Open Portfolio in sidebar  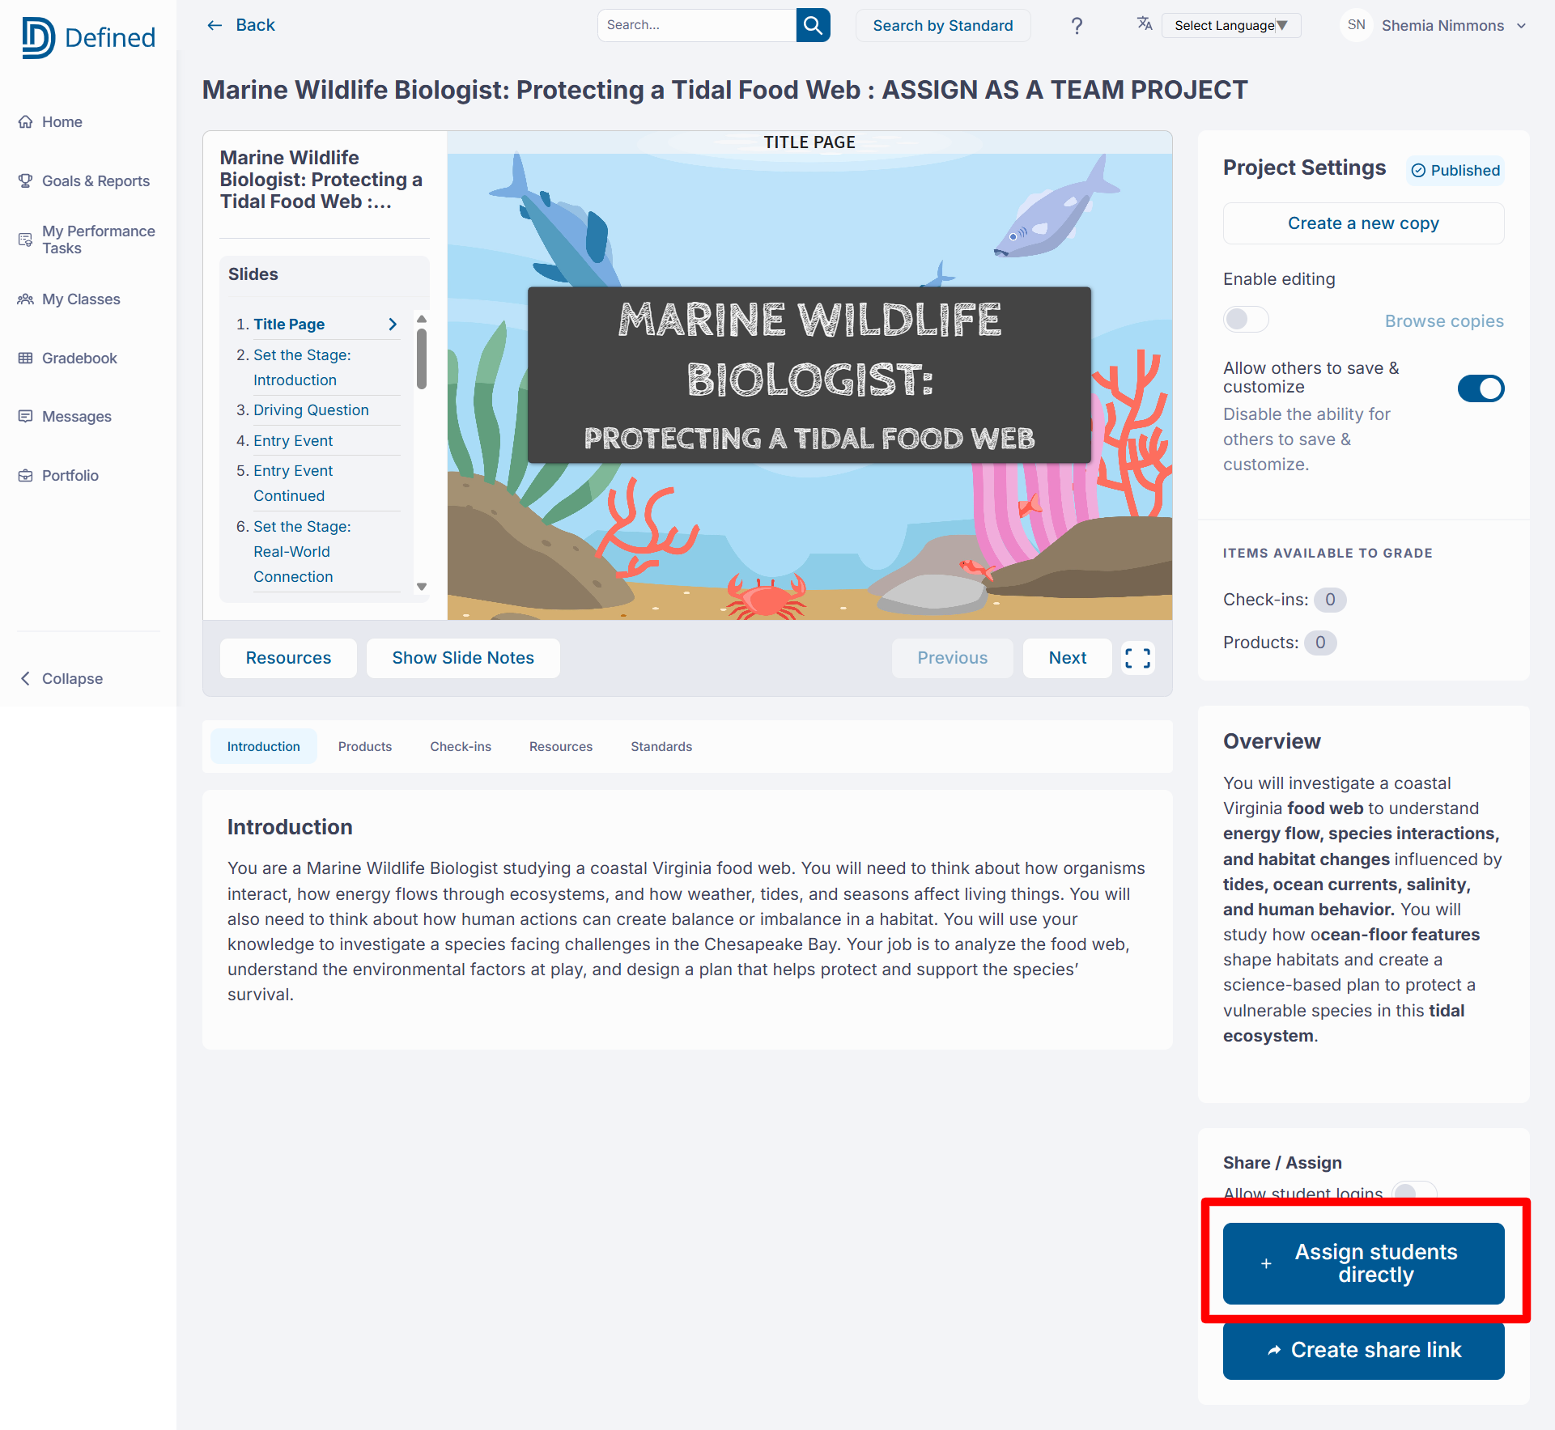click(x=58, y=476)
